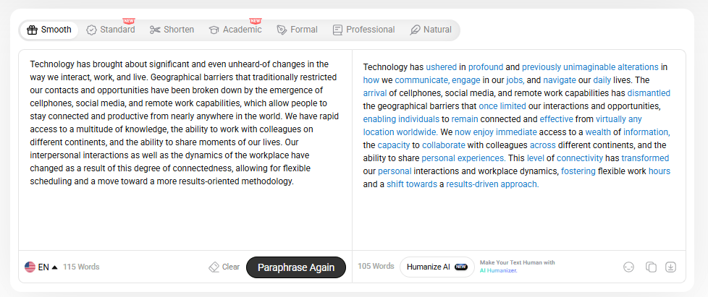Copy the paraphrased output text icon

click(x=651, y=267)
